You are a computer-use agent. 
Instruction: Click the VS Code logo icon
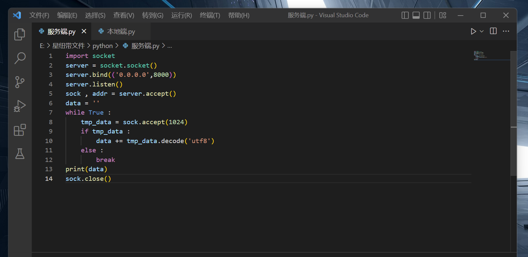click(17, 15)
